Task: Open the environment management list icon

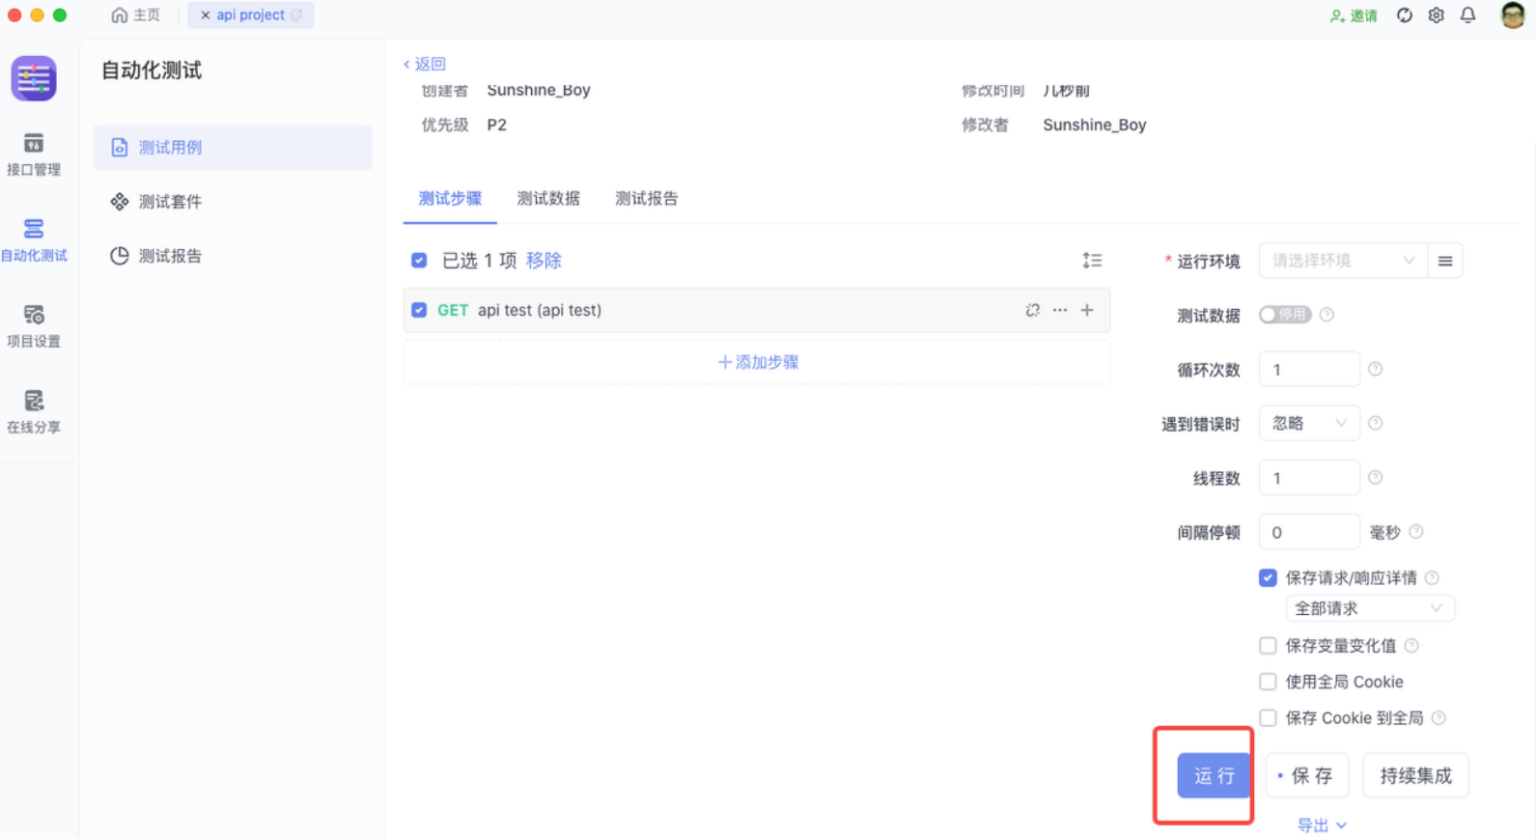Action: (1445, 261)
